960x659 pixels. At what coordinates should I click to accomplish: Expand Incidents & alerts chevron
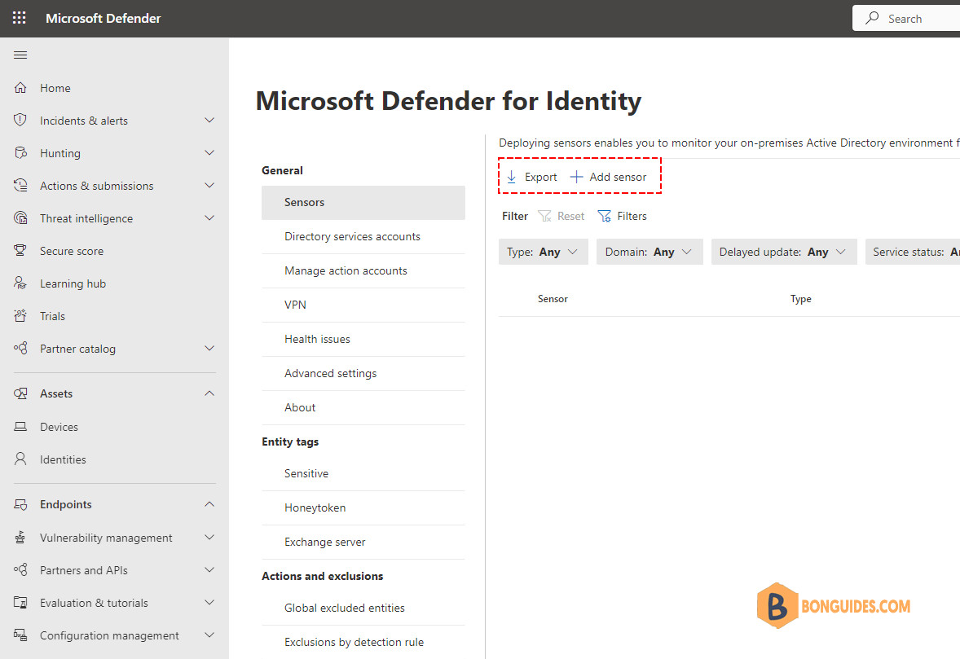tap(209, 120)
